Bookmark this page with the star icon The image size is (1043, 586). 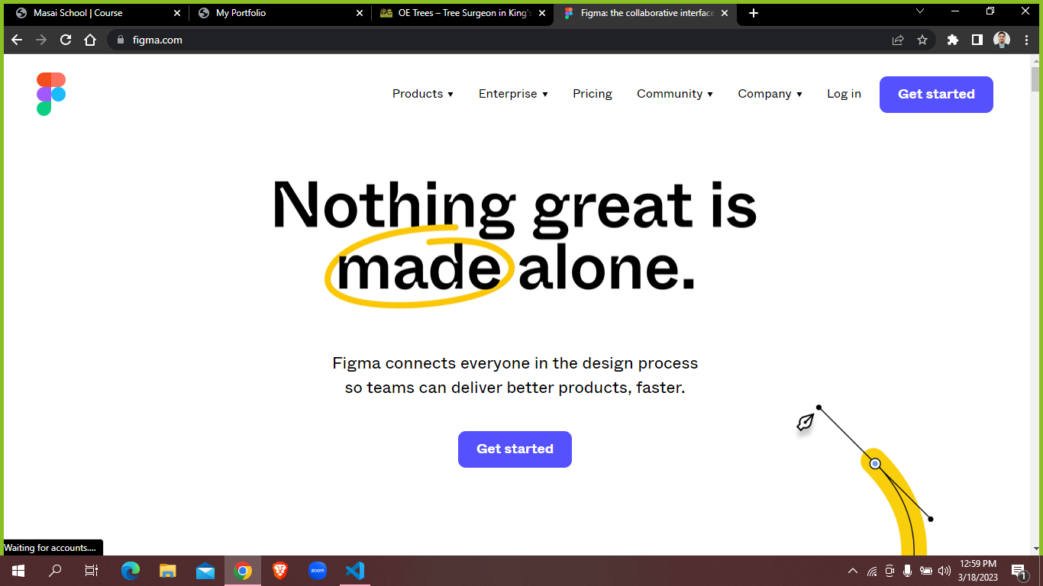(922, 40)
